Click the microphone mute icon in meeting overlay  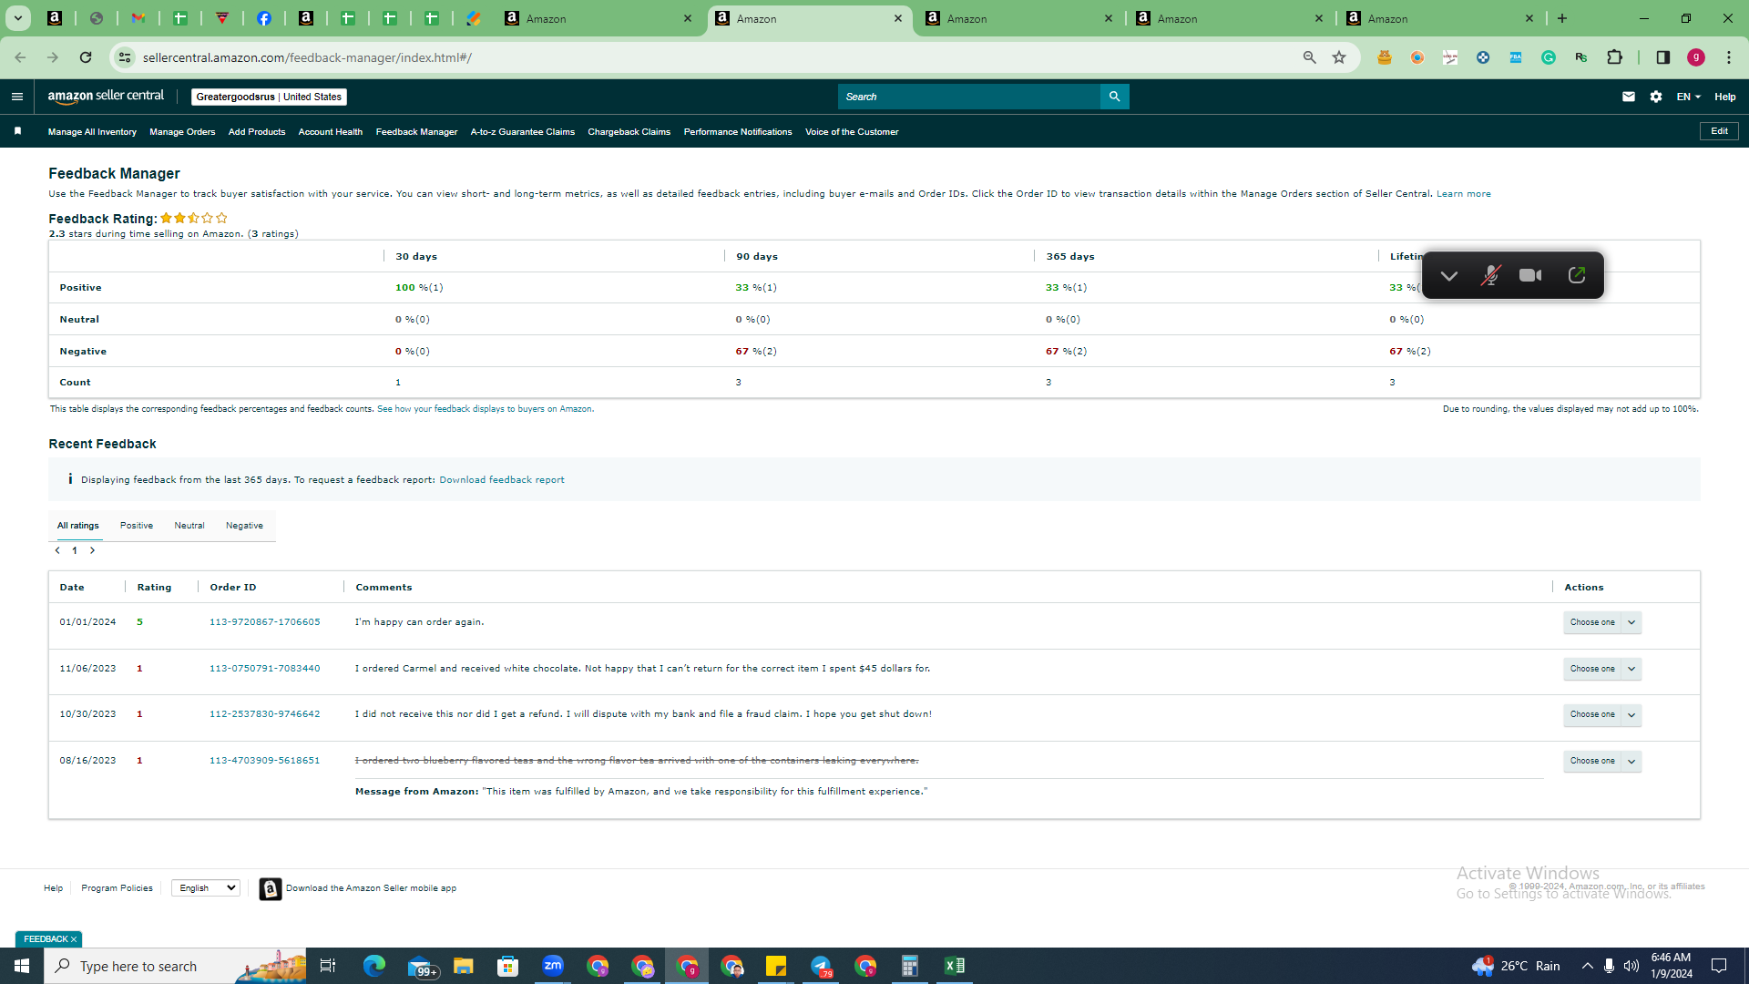1490,275
